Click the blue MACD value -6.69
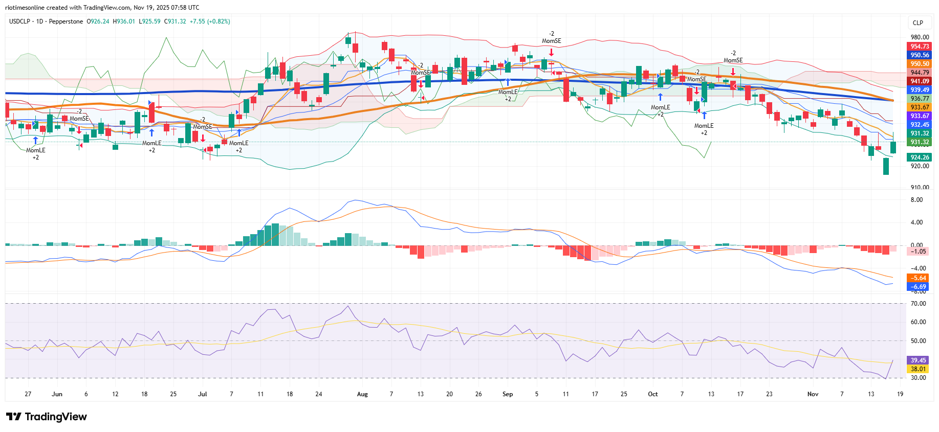 (918, 287)
